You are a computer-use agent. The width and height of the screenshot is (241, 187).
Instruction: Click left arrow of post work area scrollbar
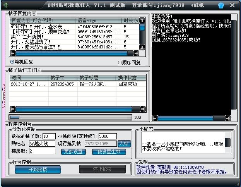click(13, 109)
